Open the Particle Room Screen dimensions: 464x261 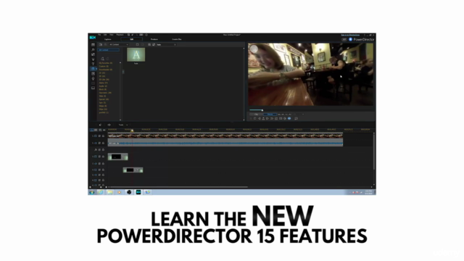(93, 59)
